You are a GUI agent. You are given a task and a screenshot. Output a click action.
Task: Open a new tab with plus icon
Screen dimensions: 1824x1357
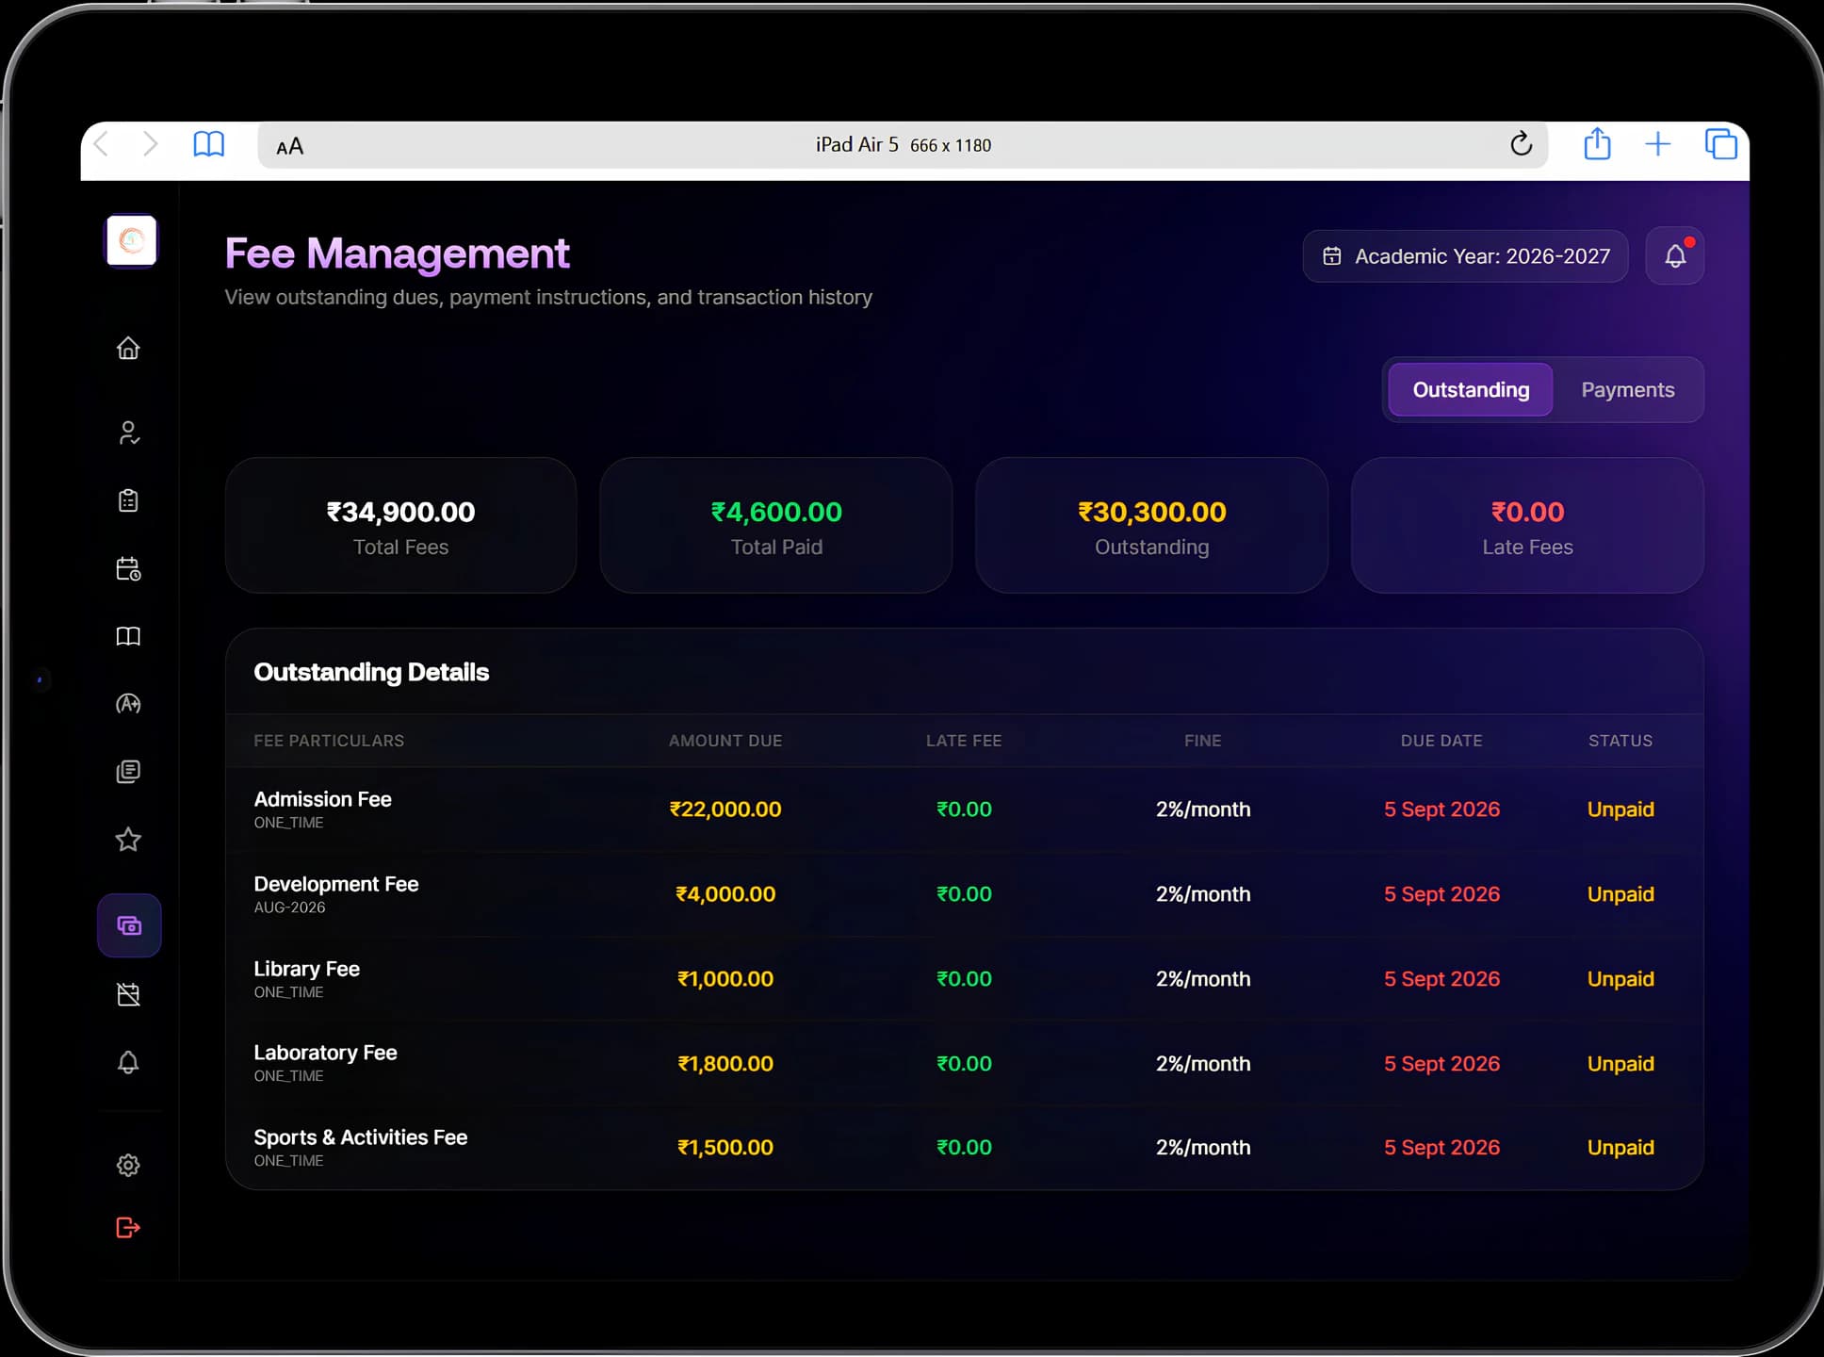coord(1657,144)
